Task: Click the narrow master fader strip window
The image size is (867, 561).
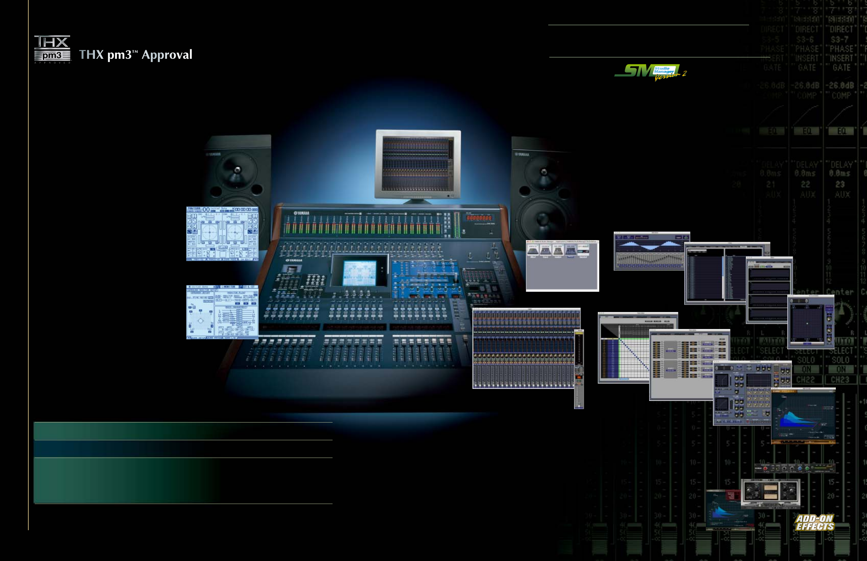Action: [x=579, y=369]
